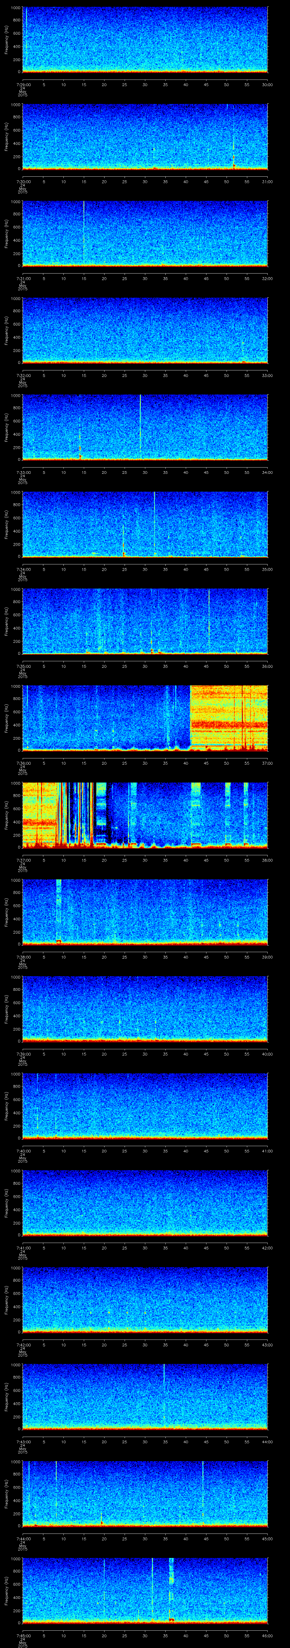Select the '38:00' end time label
This screenshot has height=1648, width=290.
click(x=268, y=860)
